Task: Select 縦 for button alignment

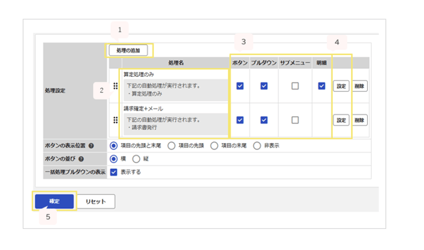Action: coord(136,159)
